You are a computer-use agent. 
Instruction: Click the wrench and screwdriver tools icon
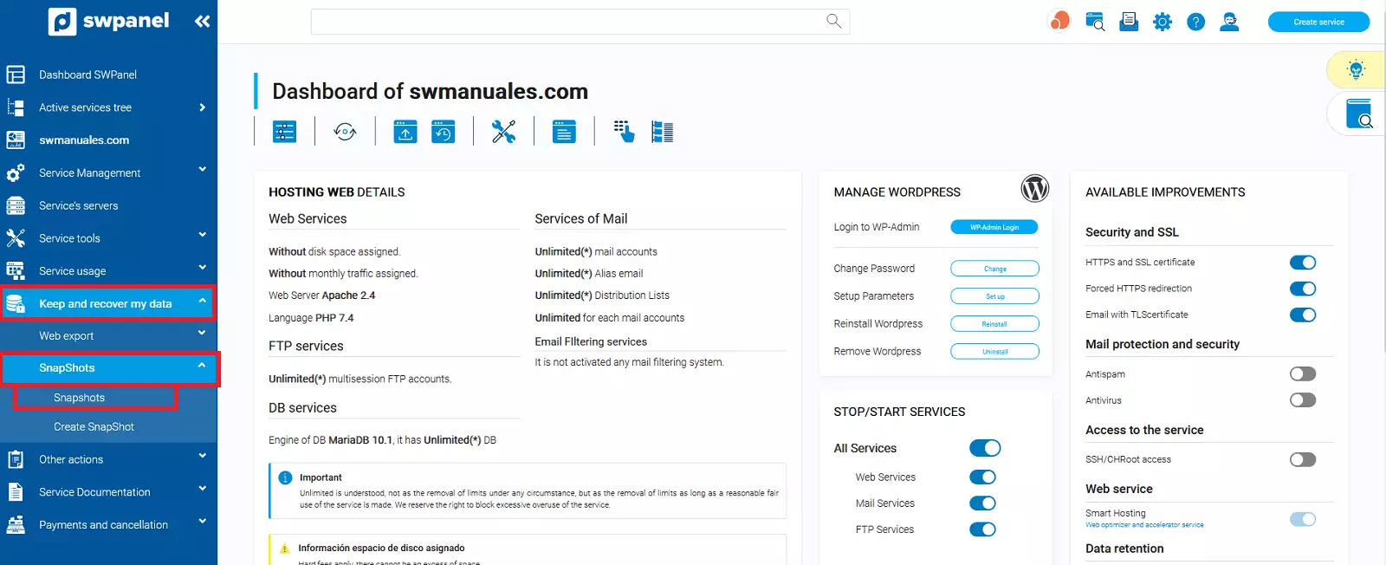coord(503,132)
